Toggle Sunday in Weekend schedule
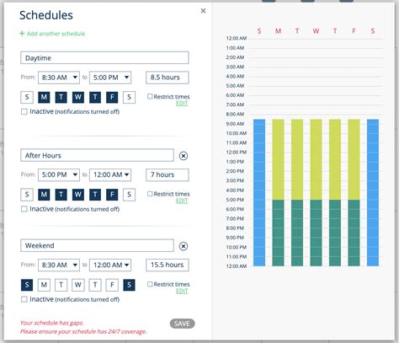 click(x=27, y=285)
